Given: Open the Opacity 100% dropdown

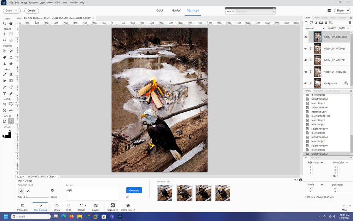Looking at the screenshot, I should (344, 28).
